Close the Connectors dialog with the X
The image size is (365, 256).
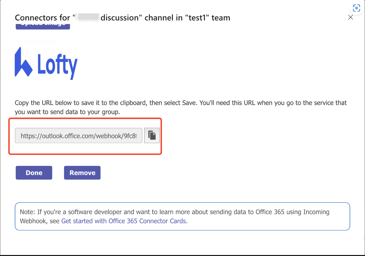pos(351,17)
